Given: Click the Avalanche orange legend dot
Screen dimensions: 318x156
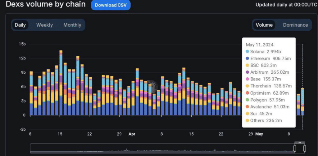Looking at the screenshot, I should (x=247, y=107).
